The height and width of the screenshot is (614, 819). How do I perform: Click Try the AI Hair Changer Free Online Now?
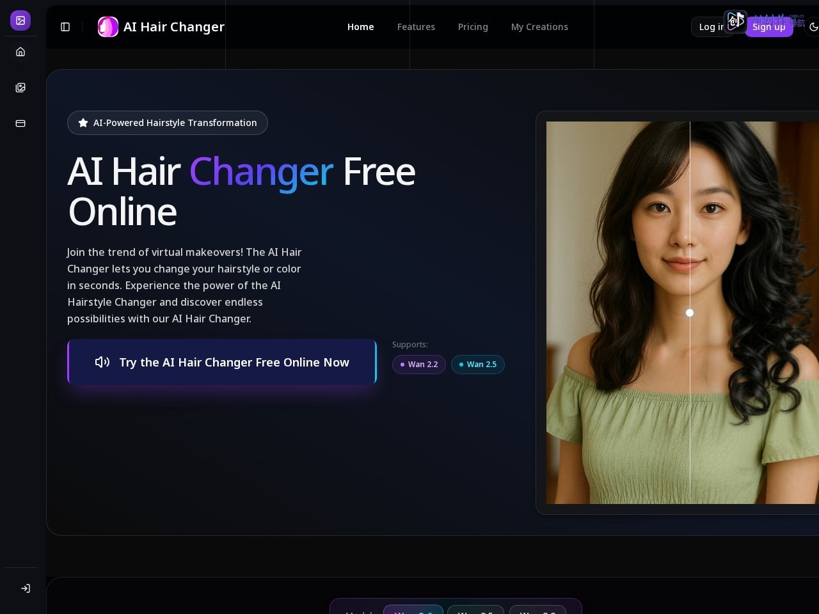(222, 362)
